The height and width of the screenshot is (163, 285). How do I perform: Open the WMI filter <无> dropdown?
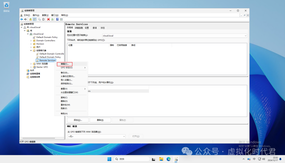click(x=124, y=136)
